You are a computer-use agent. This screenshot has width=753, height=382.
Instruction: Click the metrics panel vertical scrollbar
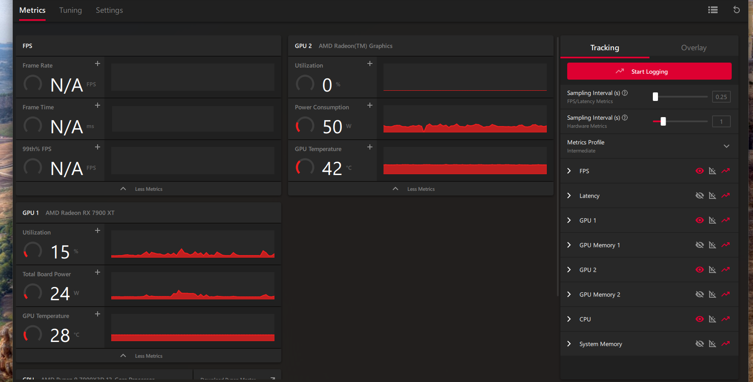tap(557, 167)
